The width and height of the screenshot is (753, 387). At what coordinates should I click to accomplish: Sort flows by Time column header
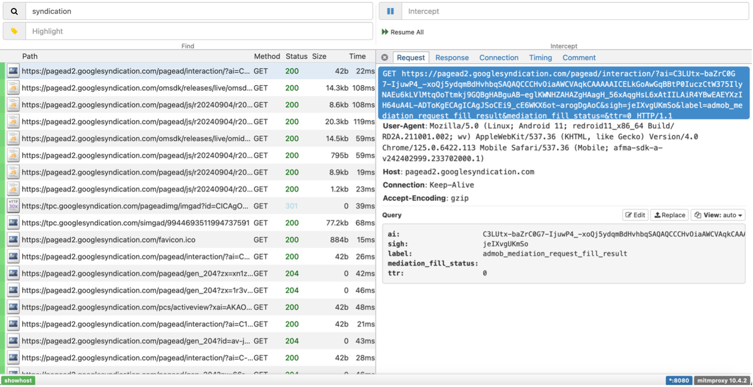[x=357, y=56]
